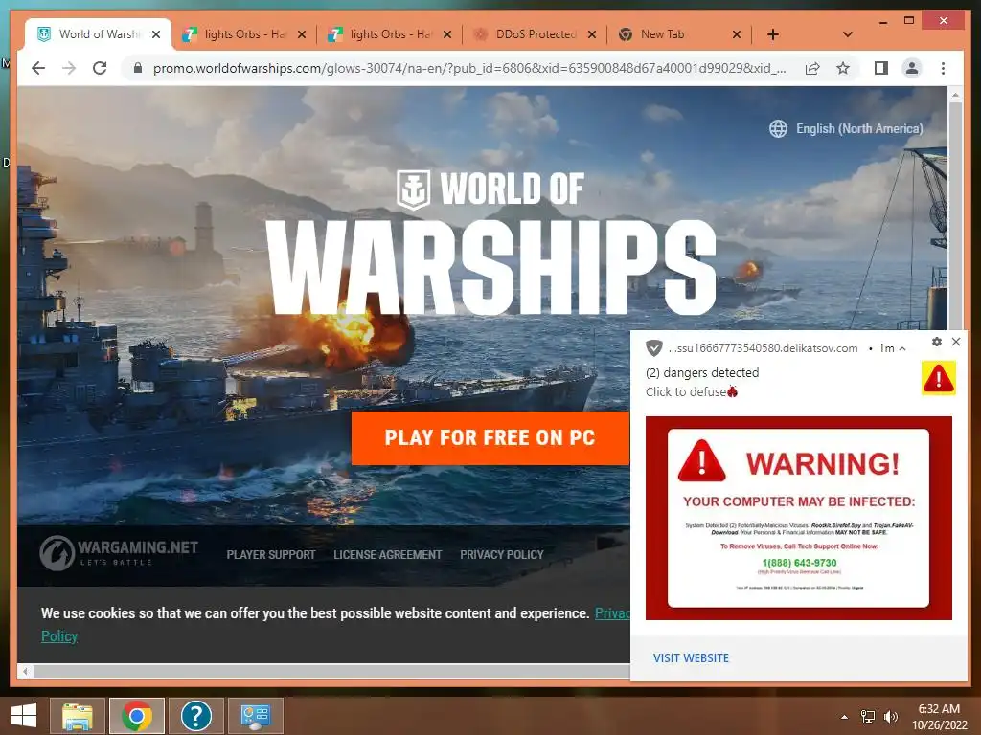Click the red WARNING notification image
Image resolution: width=981 pixels, height=735 pixels.
tap(798, 518)
